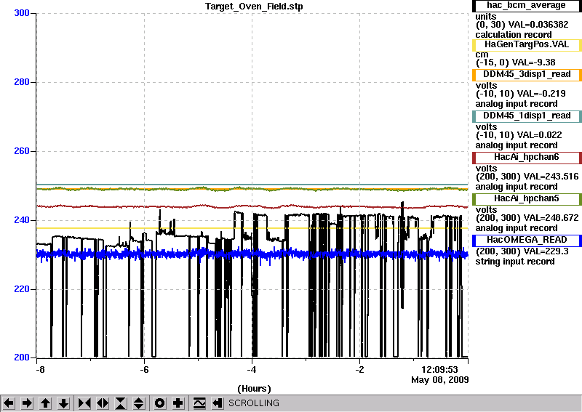Click the -6 hours x-axis label
The image size is (582, 412).
[144, 370]
